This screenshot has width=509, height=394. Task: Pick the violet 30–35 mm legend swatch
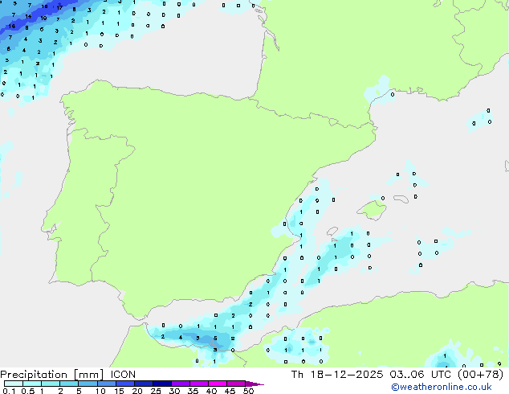coord(181,384)
